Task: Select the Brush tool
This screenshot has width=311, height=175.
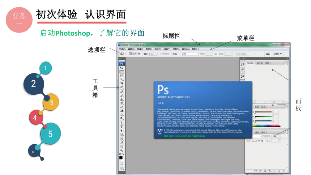Action: pyautogui.click(x=122, y=95)
